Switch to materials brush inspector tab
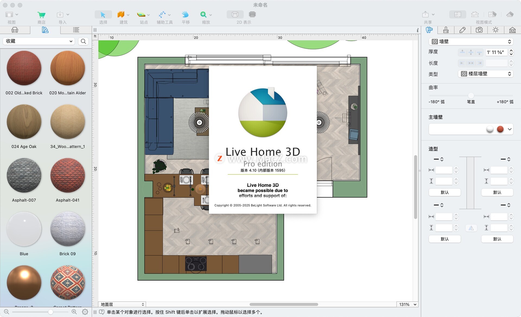The height and width of the screenshot is (317, 521). pyautogui.click(x=446, y=30)
